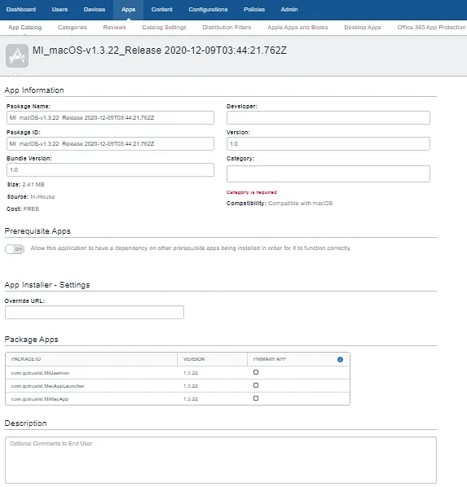Click the Description comments text area
The image size is (467, 487).
221,460
